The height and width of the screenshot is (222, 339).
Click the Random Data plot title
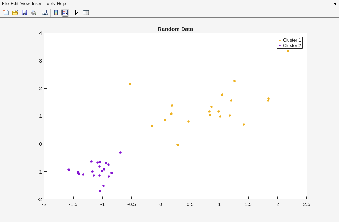click(x=175, y=29)
